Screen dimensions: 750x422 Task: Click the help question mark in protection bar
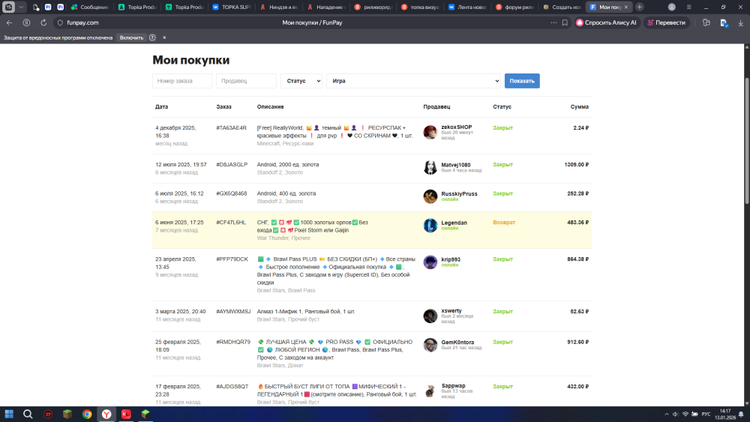(x=152, y=37)
